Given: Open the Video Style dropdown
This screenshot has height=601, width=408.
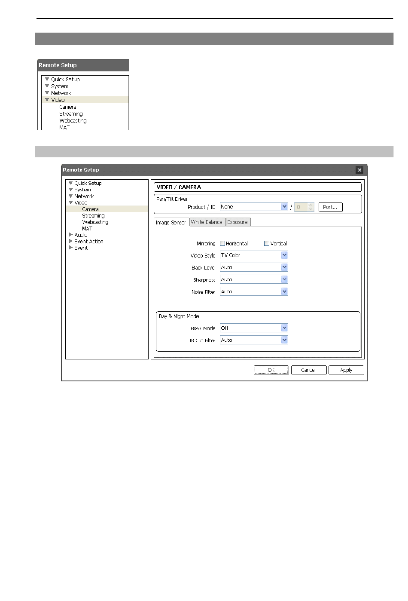Looking at the screenshot, I should click(x=254, y=255).
